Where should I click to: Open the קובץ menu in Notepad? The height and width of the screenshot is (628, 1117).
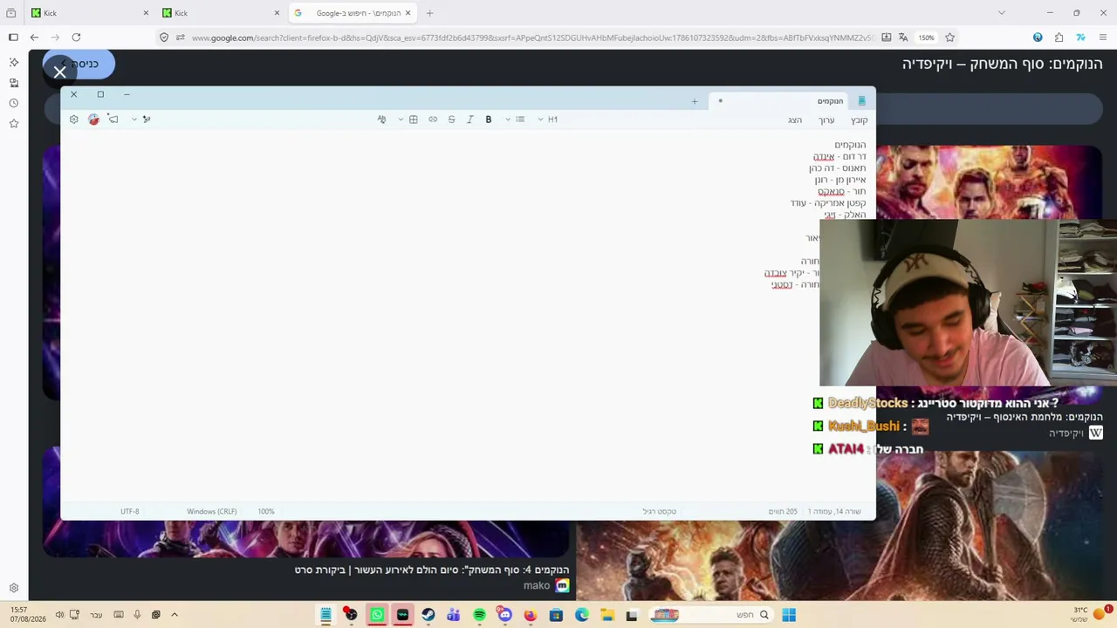[860, 120]
